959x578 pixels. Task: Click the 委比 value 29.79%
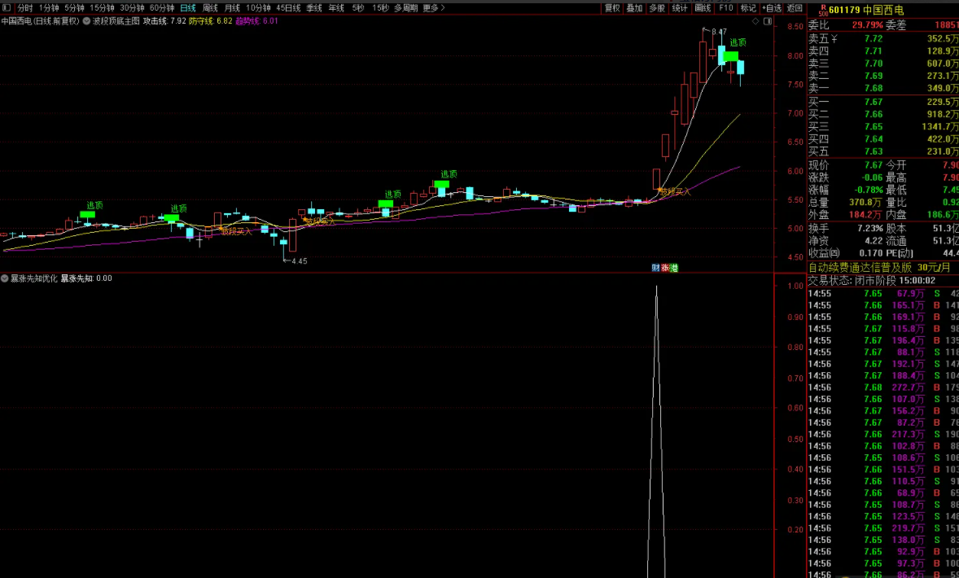[x=867, y=25]
